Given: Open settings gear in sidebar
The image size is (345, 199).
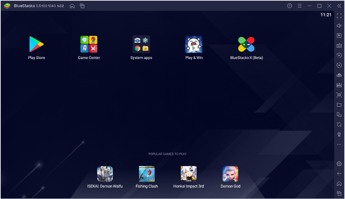Looking at the screenshot, I should coord(339,164).
